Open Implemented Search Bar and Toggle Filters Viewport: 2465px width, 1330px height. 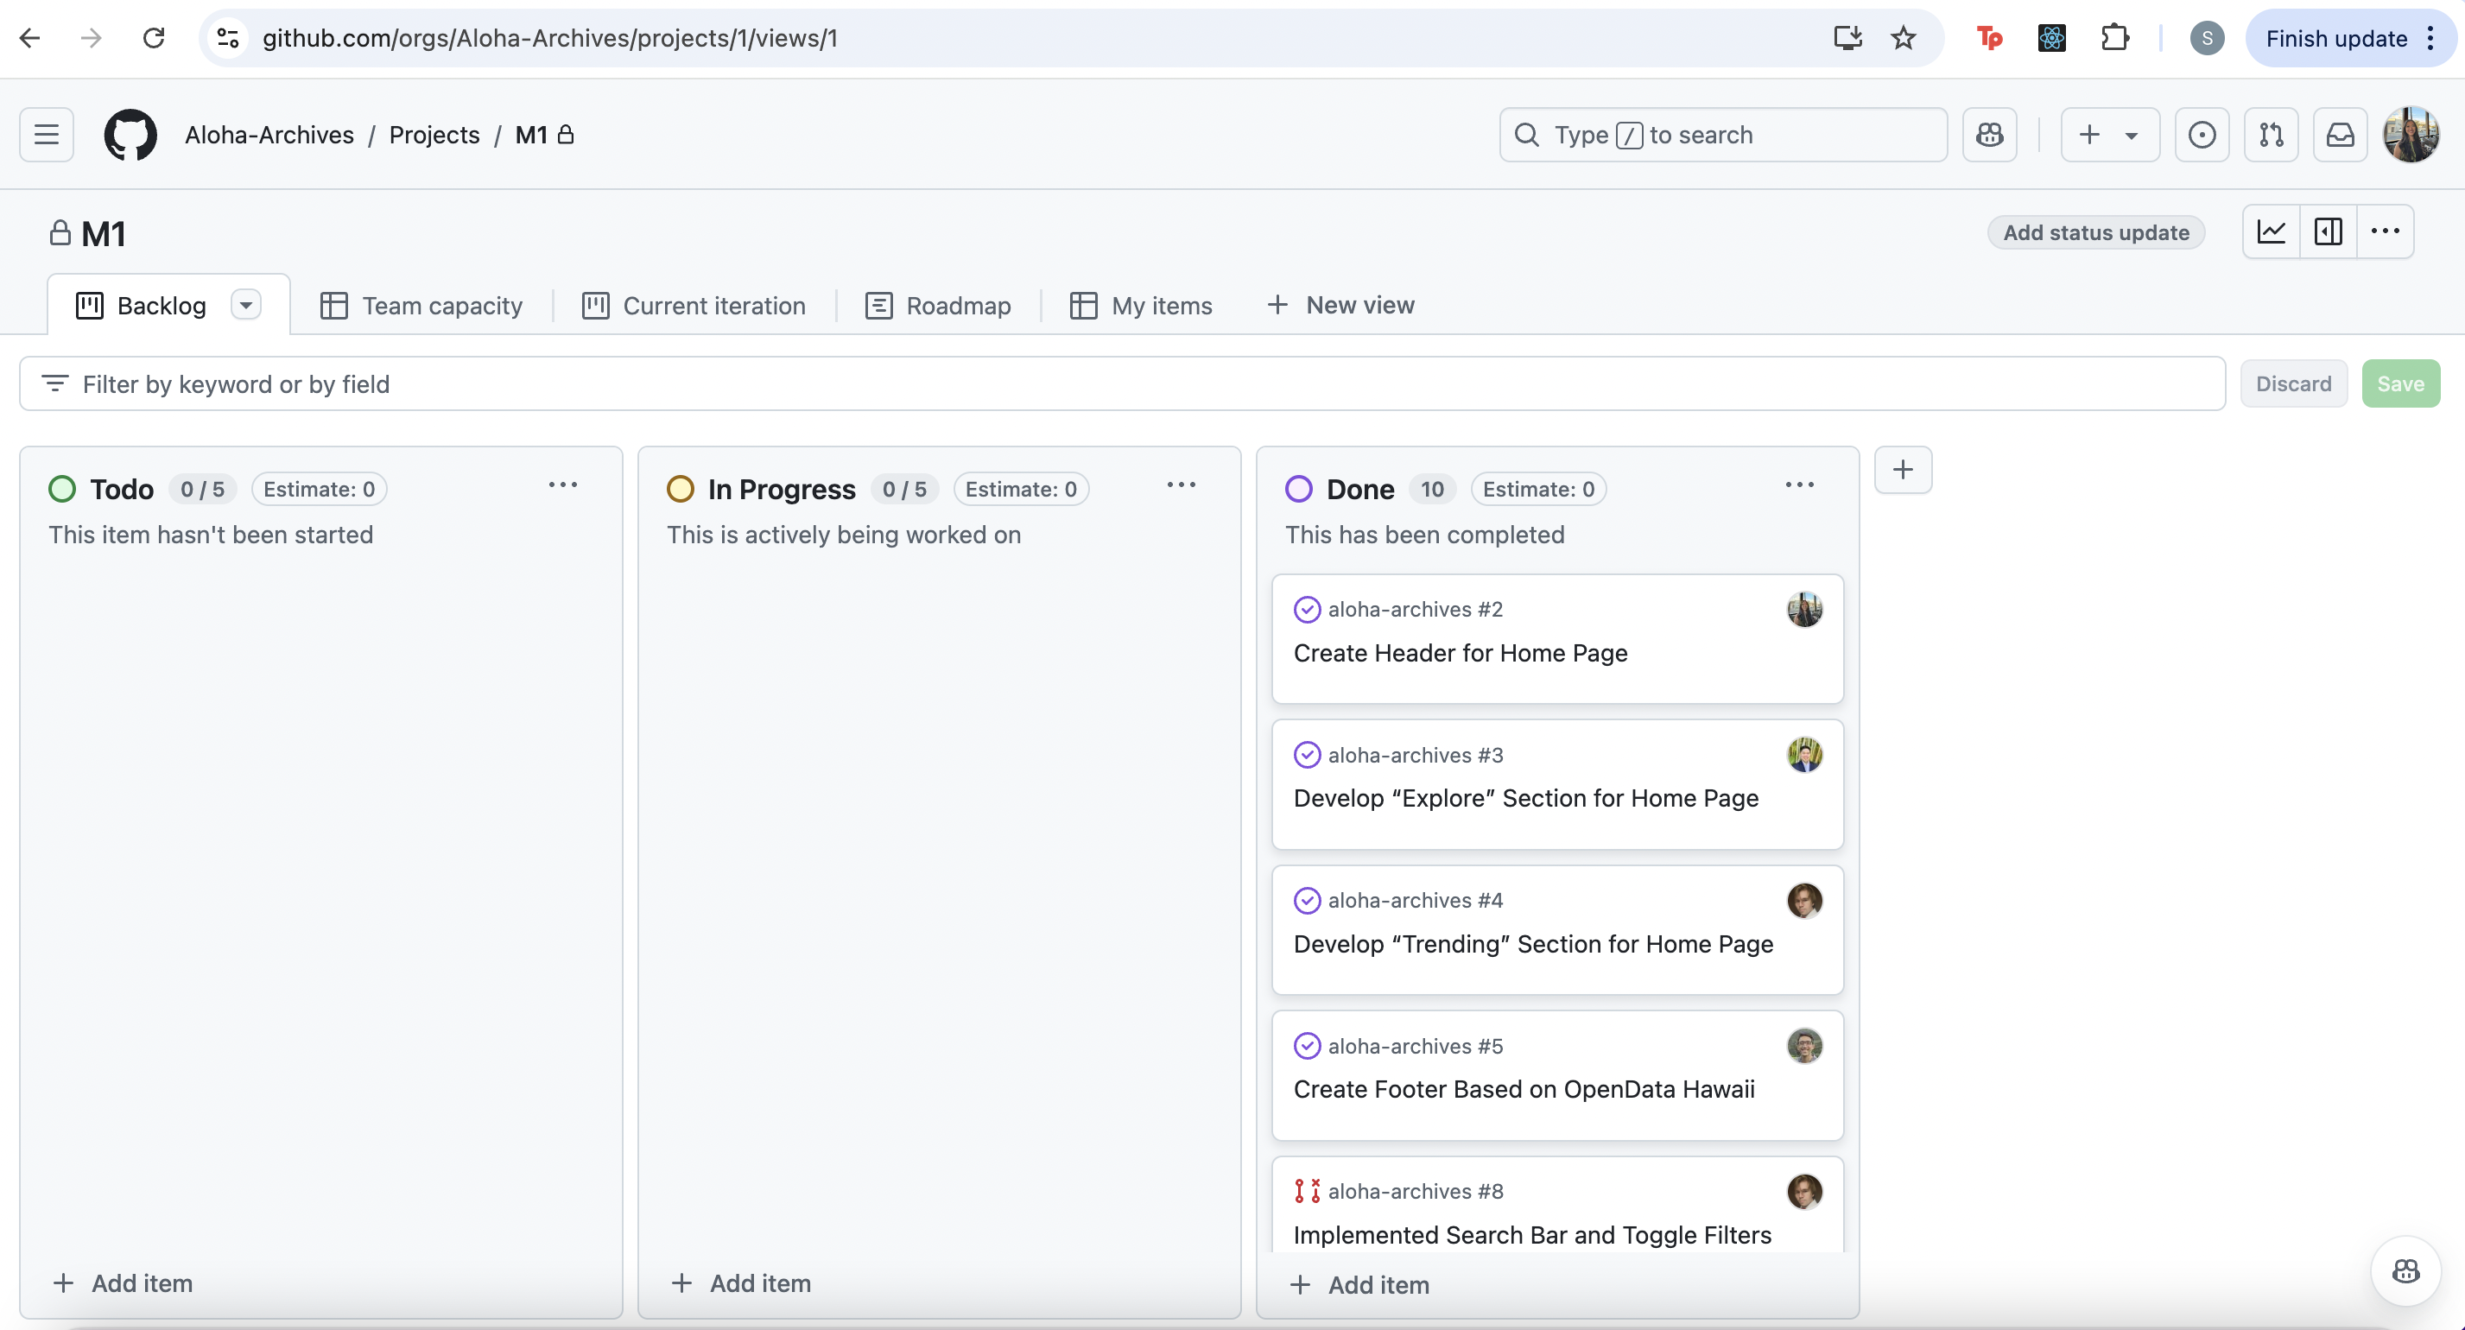tap(1532, 1235)
